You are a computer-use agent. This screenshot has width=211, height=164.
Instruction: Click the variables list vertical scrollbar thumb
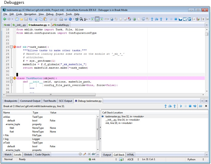[98, 129]
